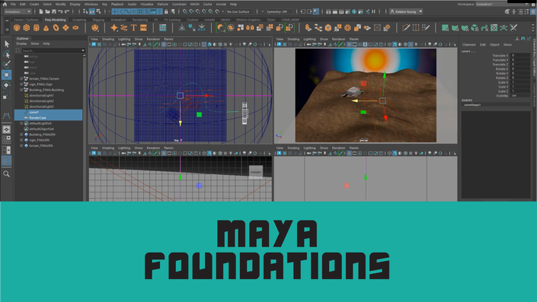Select the Move tool in the toolbox
The image size is (537, 302).
click(7, 75)
